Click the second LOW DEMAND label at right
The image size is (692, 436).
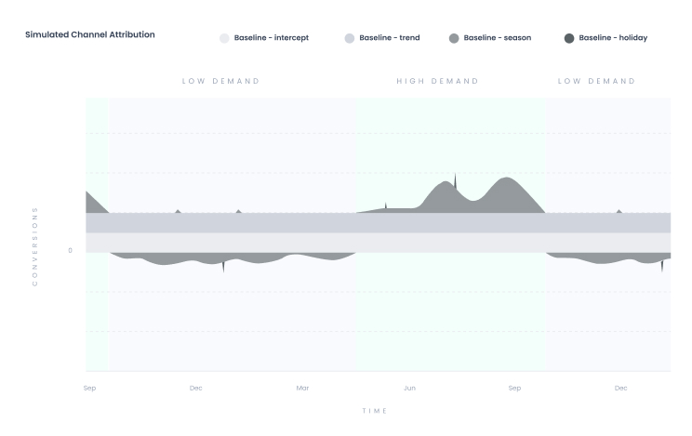(596, 81)
